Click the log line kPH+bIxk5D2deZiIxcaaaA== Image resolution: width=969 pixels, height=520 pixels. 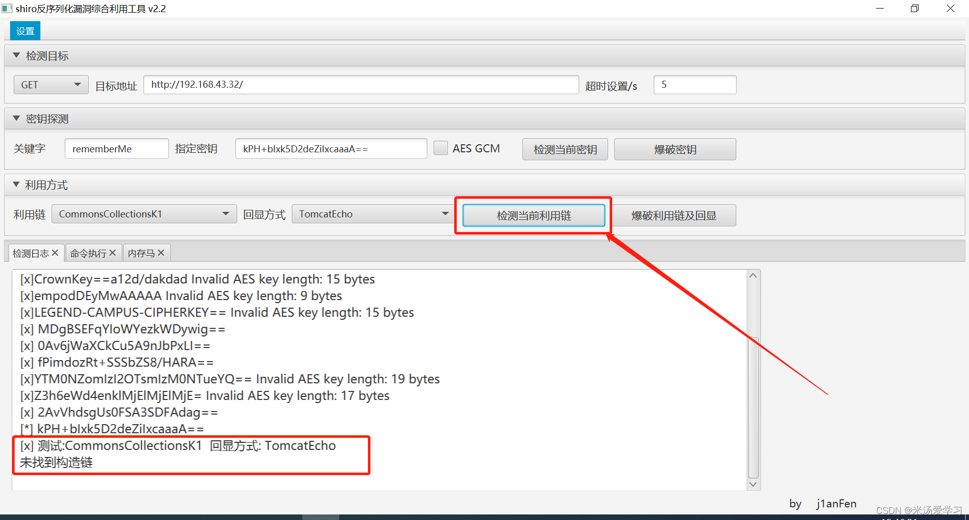coord(112,429)
